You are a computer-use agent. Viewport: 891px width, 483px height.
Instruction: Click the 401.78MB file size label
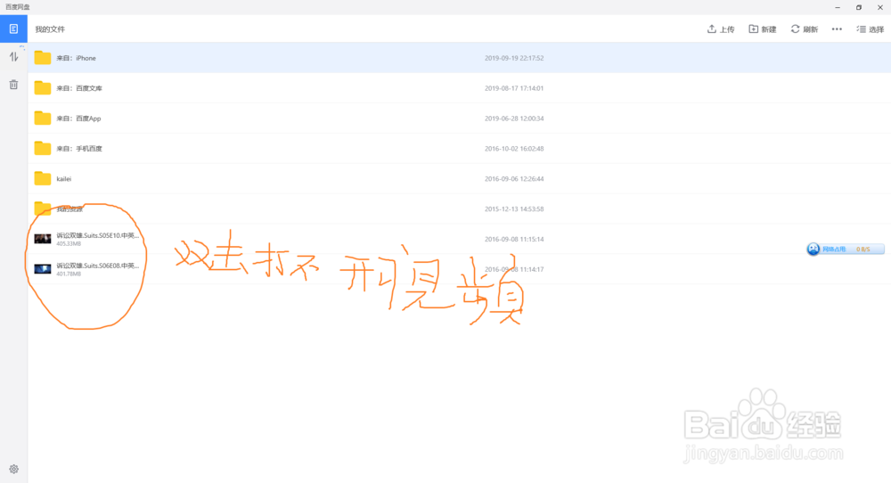coord(69,274)
